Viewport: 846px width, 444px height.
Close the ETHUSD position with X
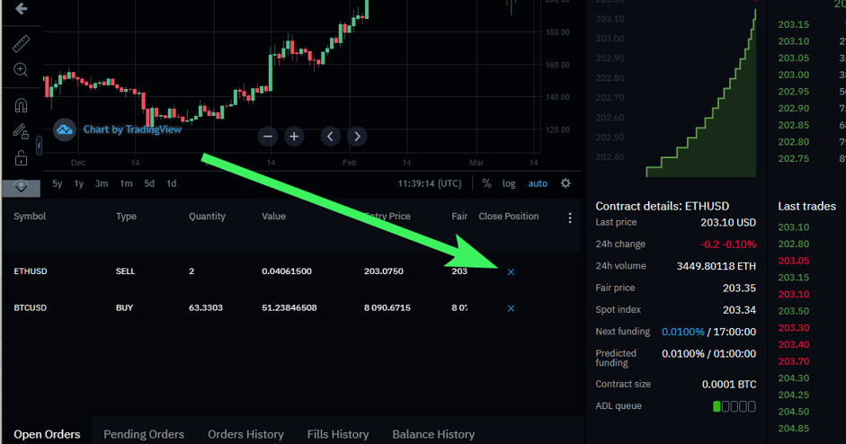tap(511, 271)
